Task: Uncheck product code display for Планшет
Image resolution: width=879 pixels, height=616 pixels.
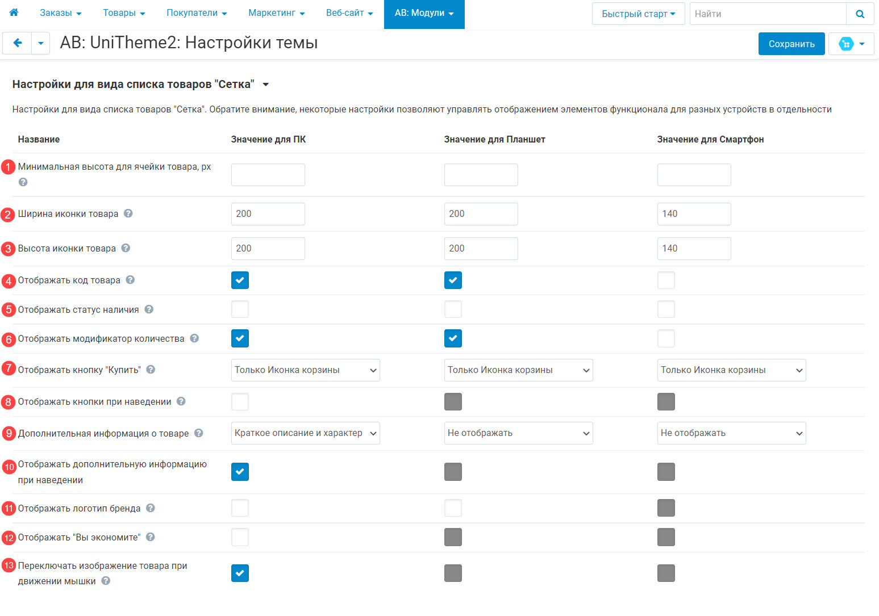Action: click(x=453, y=280)
